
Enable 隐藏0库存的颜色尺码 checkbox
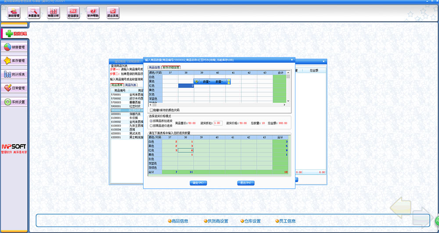pos(151,110)
